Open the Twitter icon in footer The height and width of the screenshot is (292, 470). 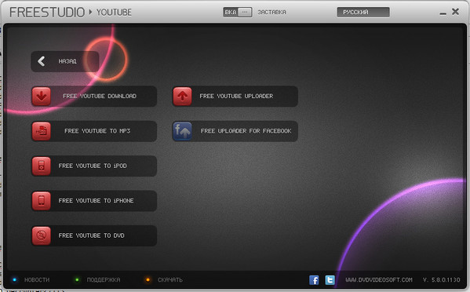(330, 280)
